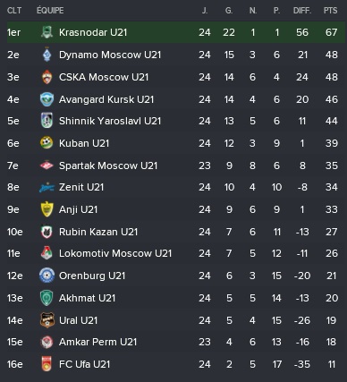347x382 pixels.
Task: Open Rubin Kazan U21 team link
Action: coord(98,232)
